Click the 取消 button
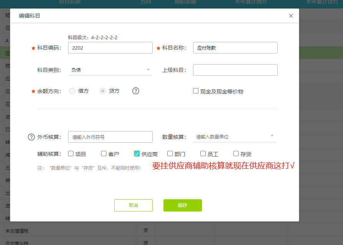 [133, 205]
